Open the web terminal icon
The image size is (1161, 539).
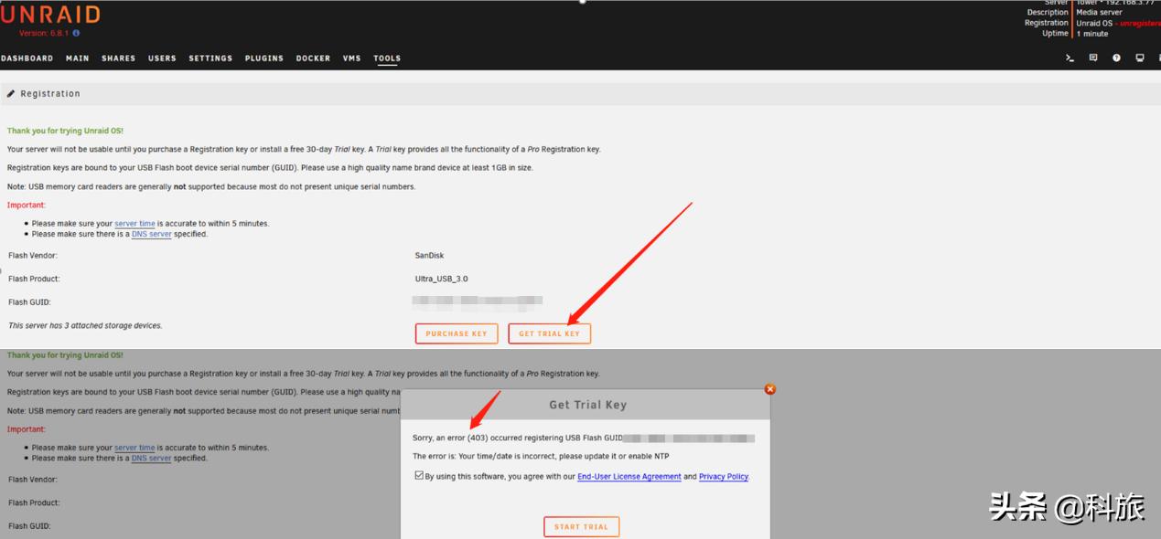pos(1070,58)
